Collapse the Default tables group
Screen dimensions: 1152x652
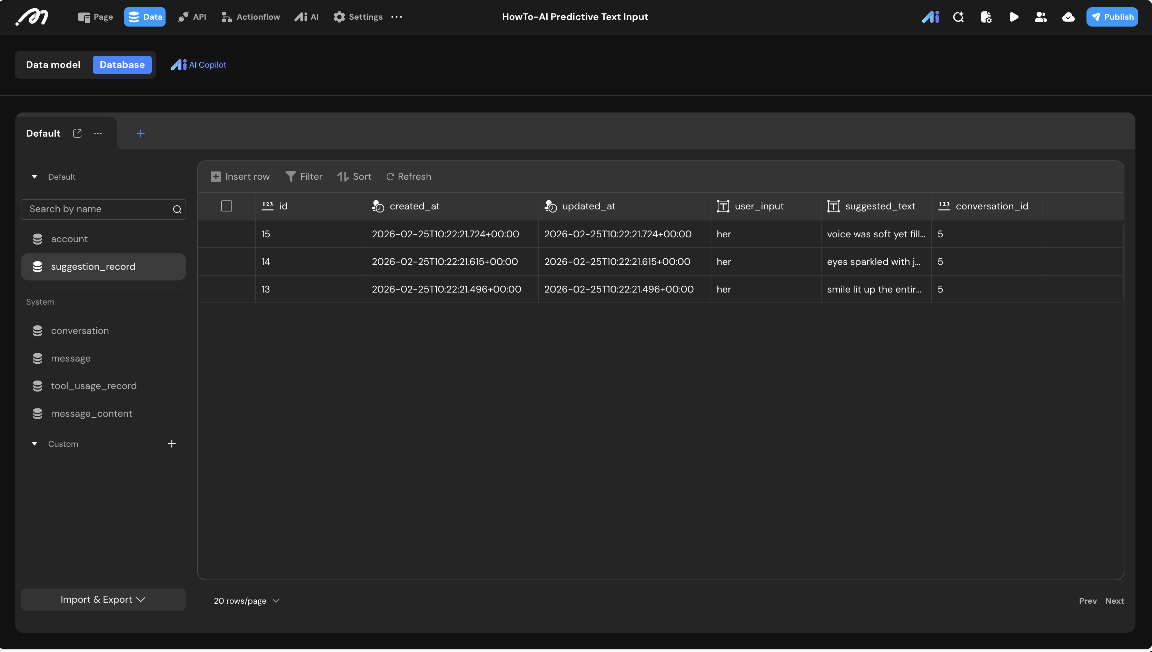click(34, 177)
